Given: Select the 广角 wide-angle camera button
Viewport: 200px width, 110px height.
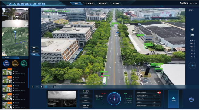Looking at the screenshot, I should coord(35,55).
